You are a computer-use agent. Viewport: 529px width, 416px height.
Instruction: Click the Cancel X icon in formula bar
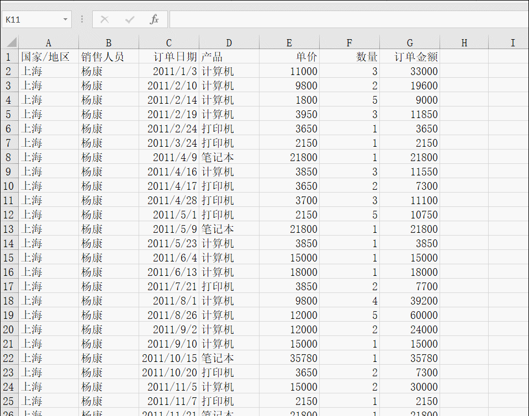pyautogui.click(x=104, y=19)
